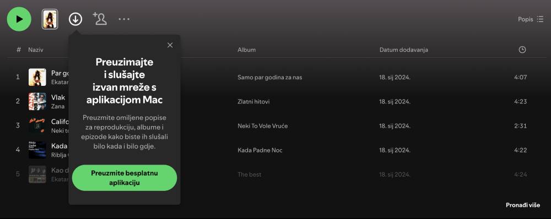Sort tracks by the Naziv column
The image size is (551, 219).
coord(36,50)
